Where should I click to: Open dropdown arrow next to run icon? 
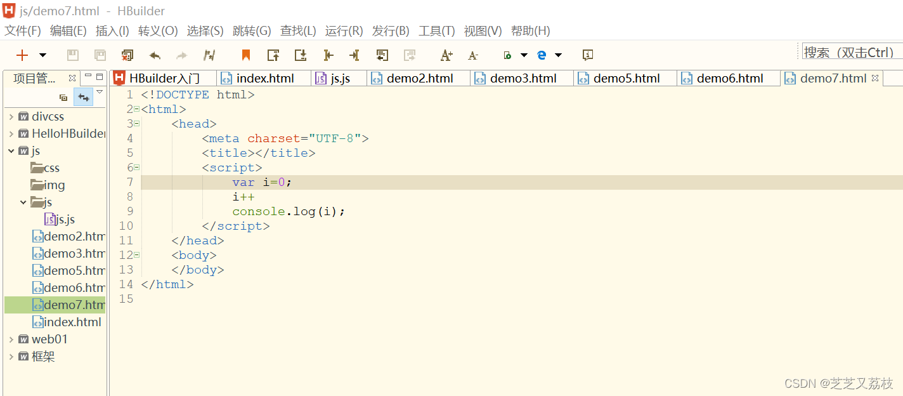click(x=524, y=55)
